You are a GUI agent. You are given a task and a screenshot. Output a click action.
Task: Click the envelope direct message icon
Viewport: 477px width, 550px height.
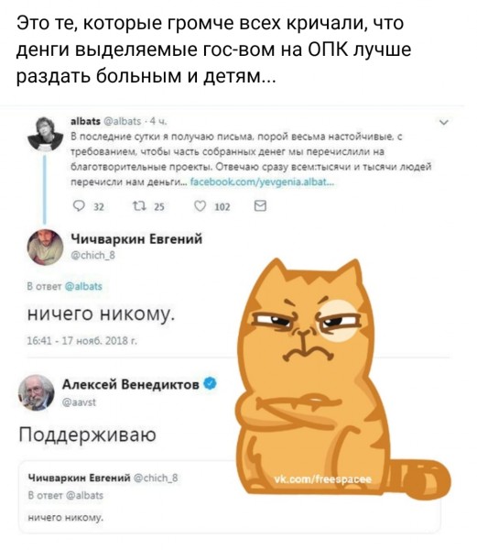260,206
